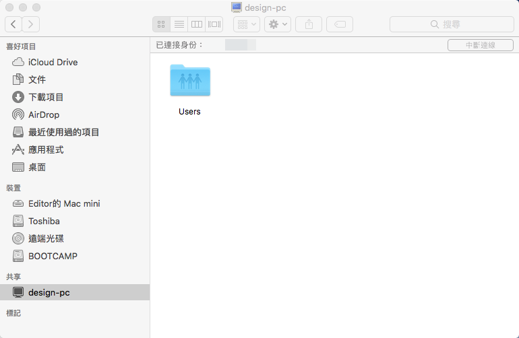Image resolution: width=519 pixels, height=338 pixels.
Task: Open the gear action menu
Action: [x=278, y=24]
